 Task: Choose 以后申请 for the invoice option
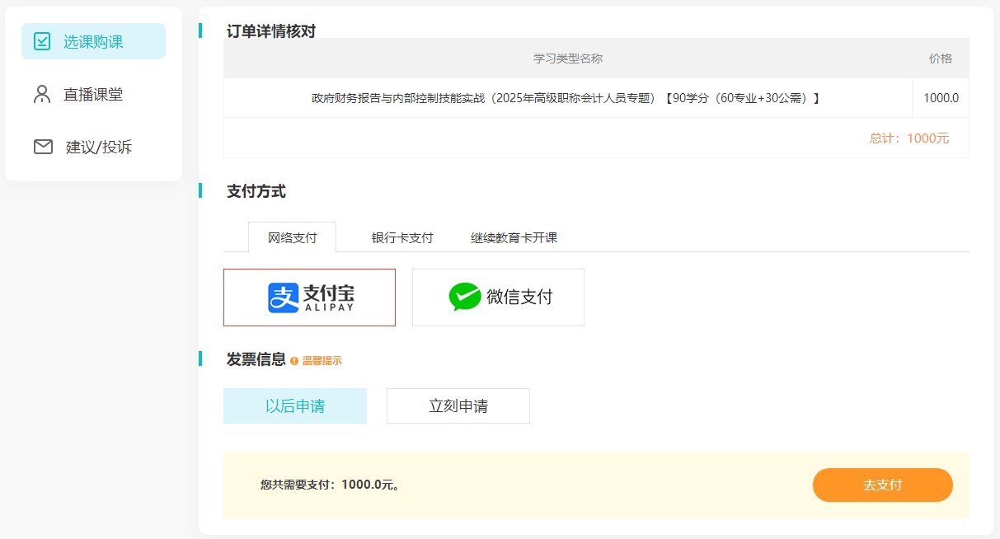click(x=294, y=405)
